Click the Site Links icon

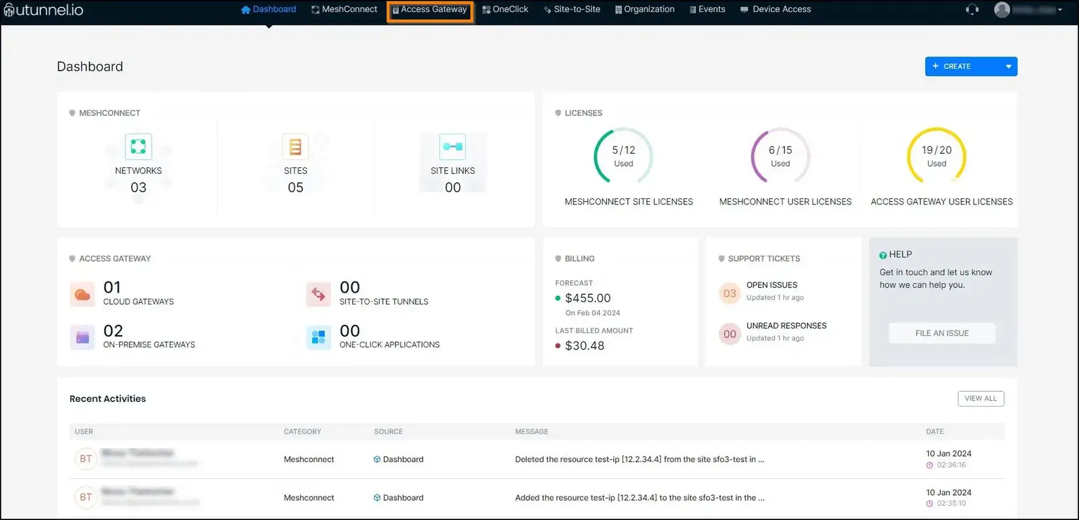[453, 146]
